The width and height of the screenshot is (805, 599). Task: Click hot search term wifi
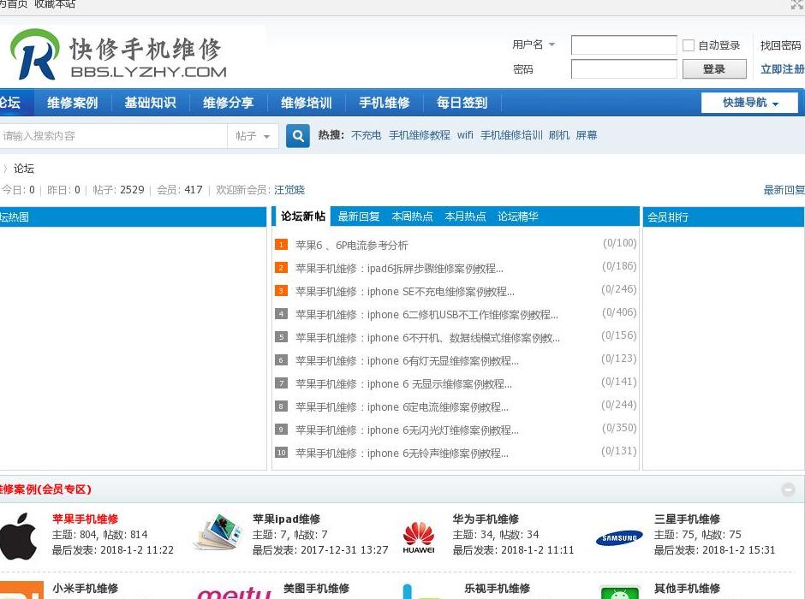click(x=465, y=135)
